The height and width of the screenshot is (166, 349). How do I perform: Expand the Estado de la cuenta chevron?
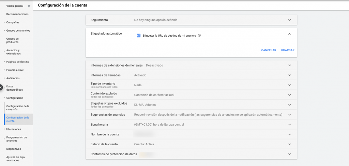click(x=289, y=144)
